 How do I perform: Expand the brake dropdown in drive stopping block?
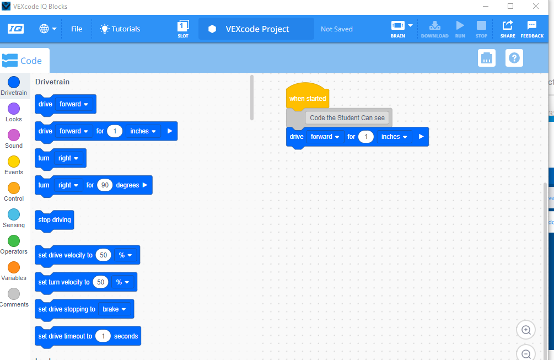115,309
